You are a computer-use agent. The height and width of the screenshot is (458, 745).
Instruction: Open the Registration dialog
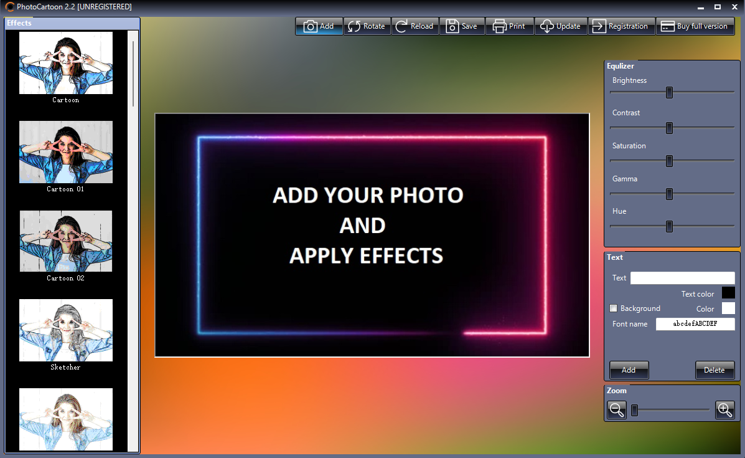click(x=621, y=26)
